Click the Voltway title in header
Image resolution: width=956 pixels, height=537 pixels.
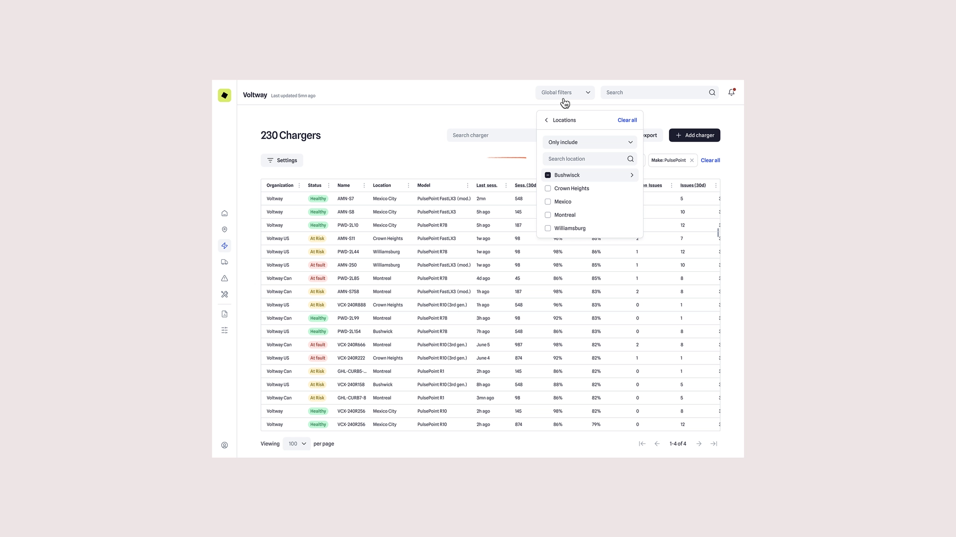255,95
